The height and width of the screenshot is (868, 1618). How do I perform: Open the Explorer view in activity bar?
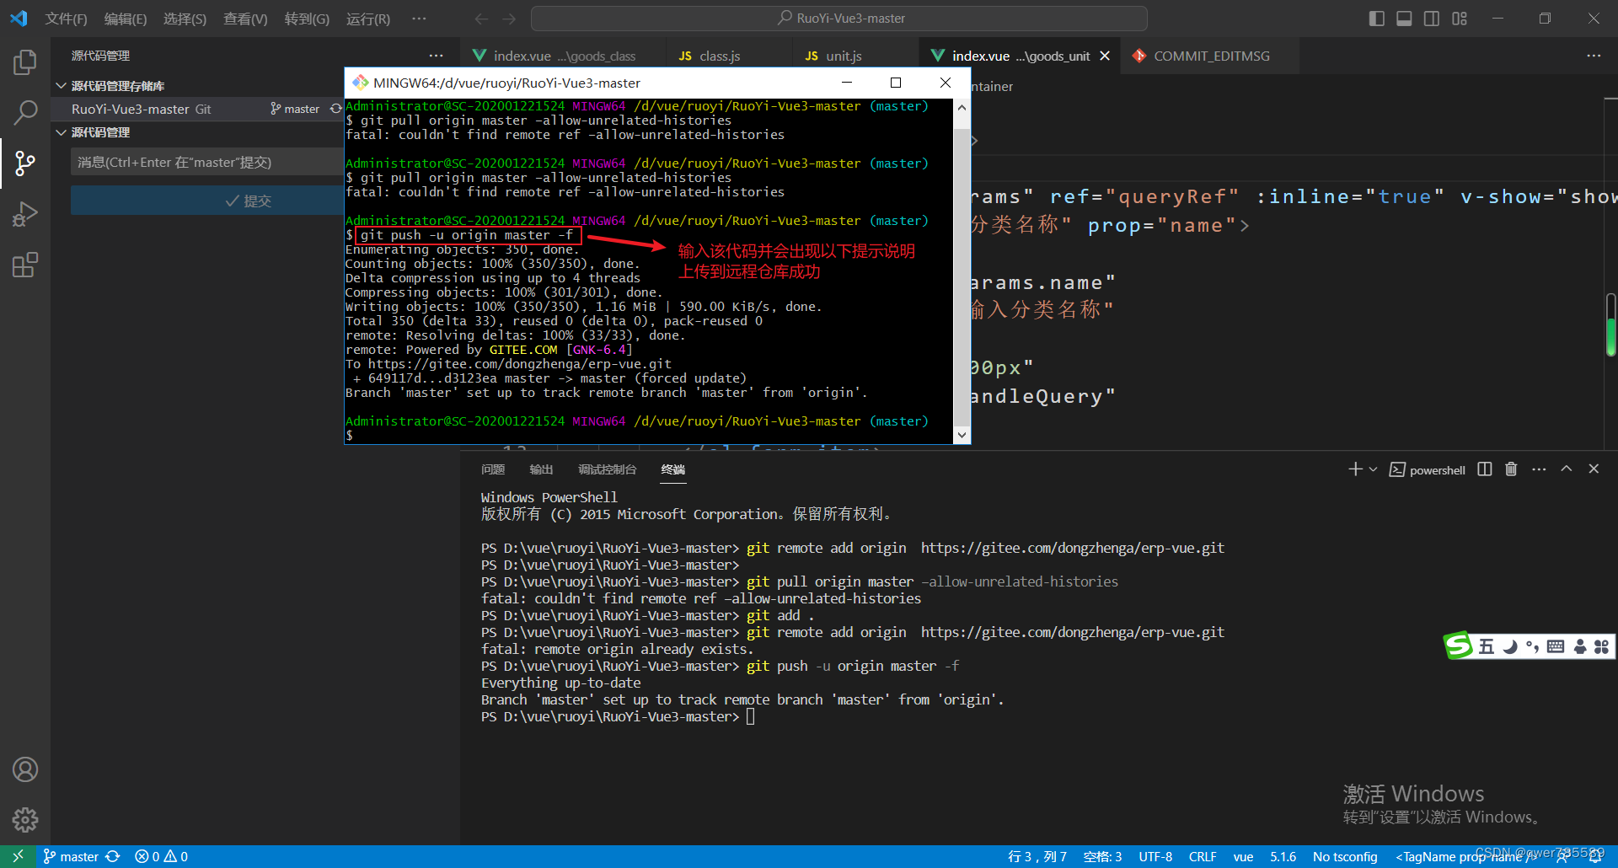click(x=25, y=62)
